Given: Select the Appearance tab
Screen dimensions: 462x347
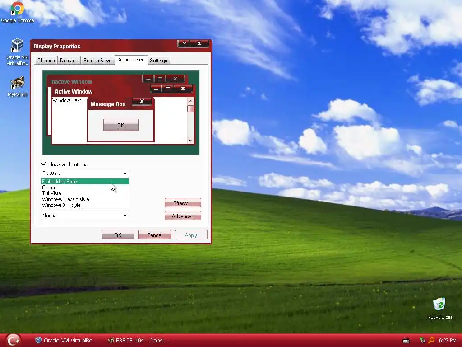Looking at the screenshot, I should pos(131,60).
